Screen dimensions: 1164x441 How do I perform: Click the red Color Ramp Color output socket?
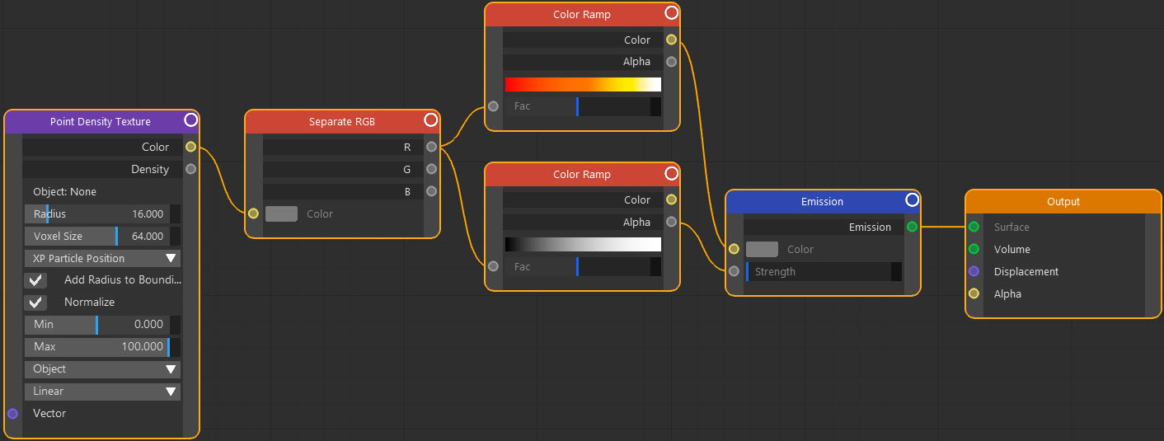(671, 40)
